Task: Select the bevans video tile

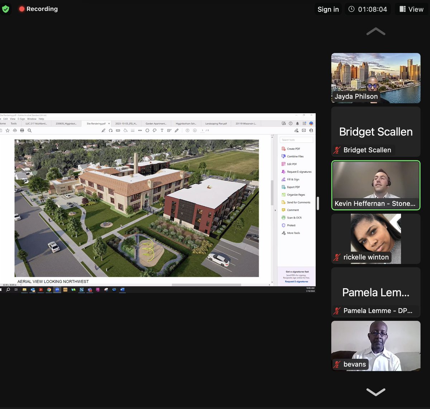Action: pyautogui.click(x=376, y=346)
